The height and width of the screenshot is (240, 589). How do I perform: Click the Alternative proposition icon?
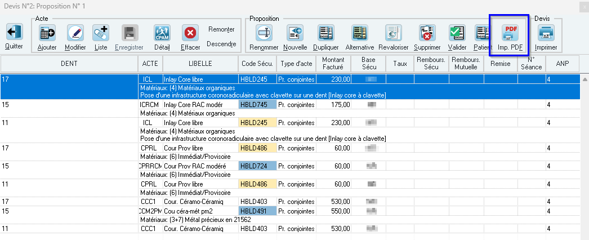point(360,33)
